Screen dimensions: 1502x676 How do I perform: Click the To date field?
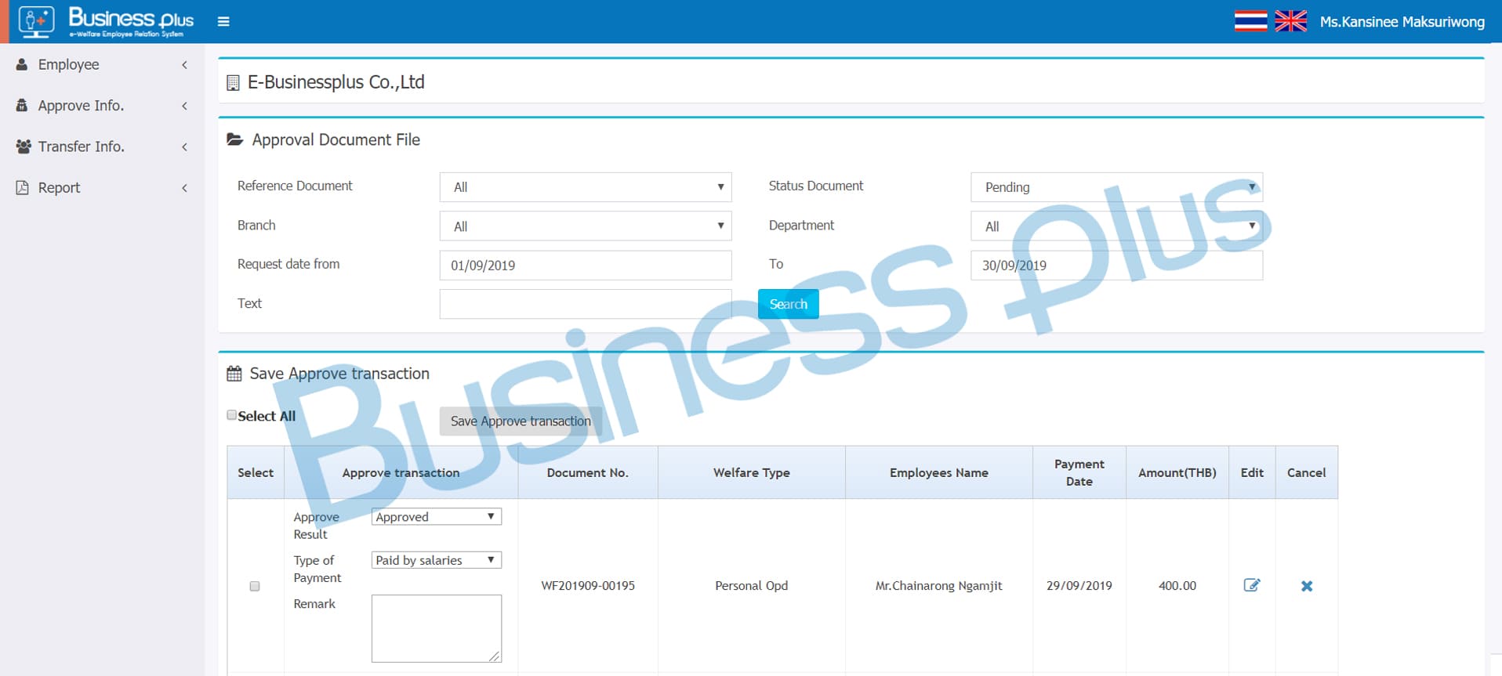pyautogui.click(x=1116, y=266)
